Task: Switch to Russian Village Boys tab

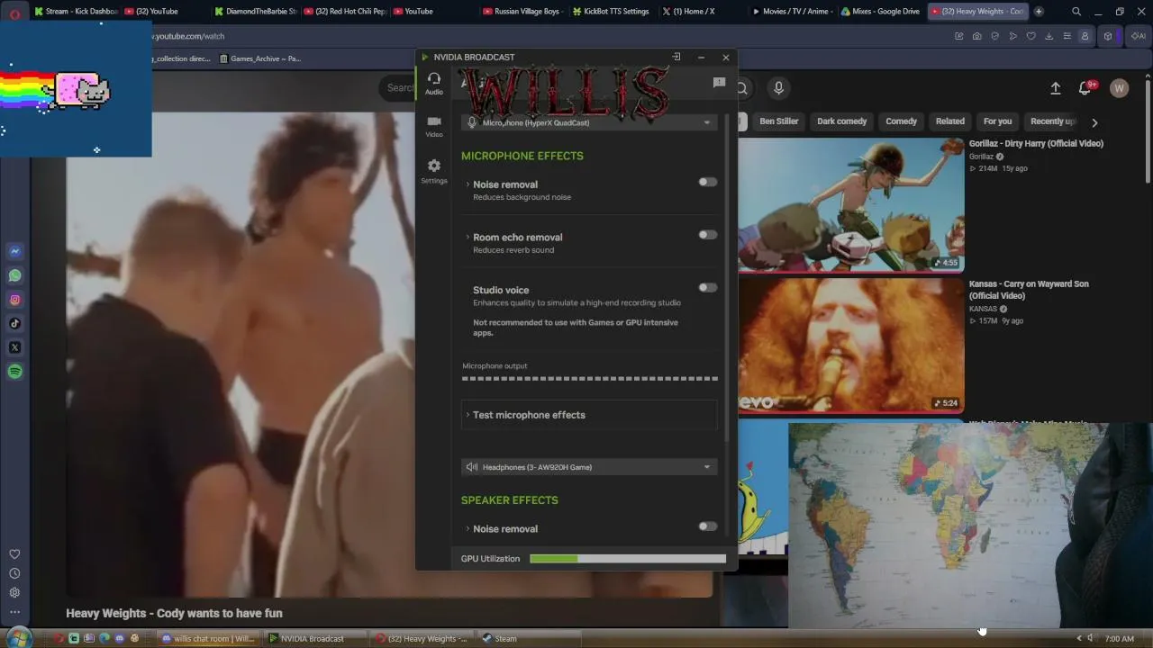Action: 524,12
